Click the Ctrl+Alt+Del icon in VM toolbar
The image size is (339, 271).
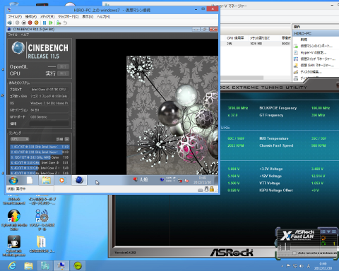point(10,23)
